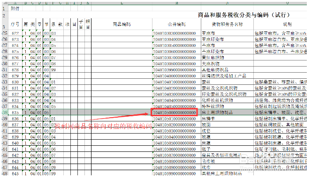Select the 床上用织物制品 name cell
The image size is (312, 180).
point(227,112)
